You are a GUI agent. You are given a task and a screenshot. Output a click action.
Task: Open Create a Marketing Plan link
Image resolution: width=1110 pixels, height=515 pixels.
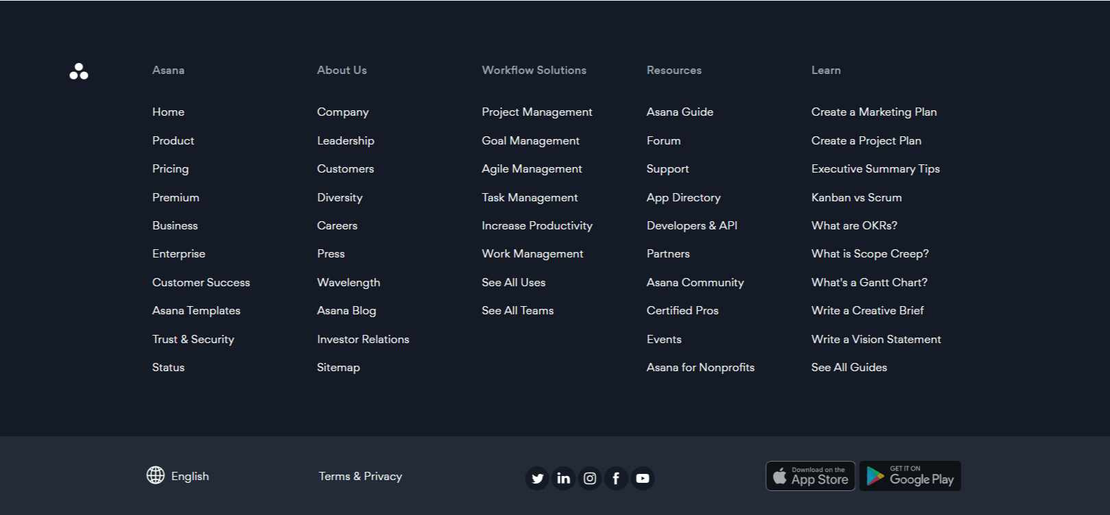coord(874,112)
